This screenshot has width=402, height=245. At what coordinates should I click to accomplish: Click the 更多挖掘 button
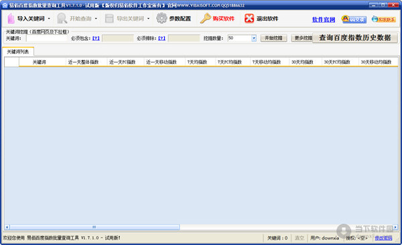[x=302, y=38]
